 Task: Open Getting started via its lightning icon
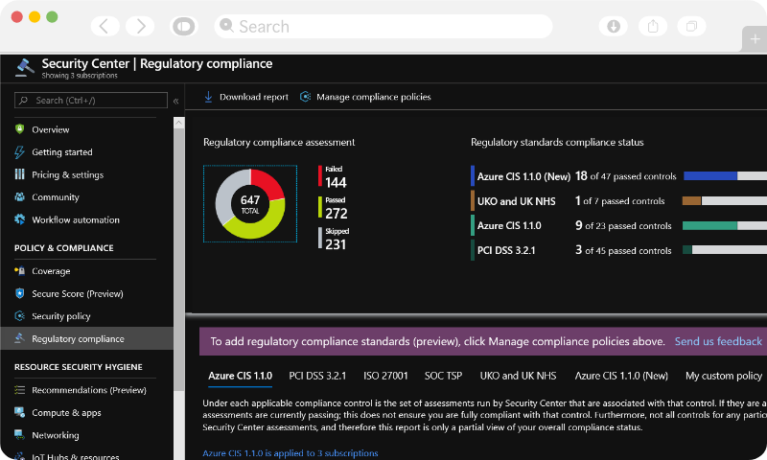19,152
